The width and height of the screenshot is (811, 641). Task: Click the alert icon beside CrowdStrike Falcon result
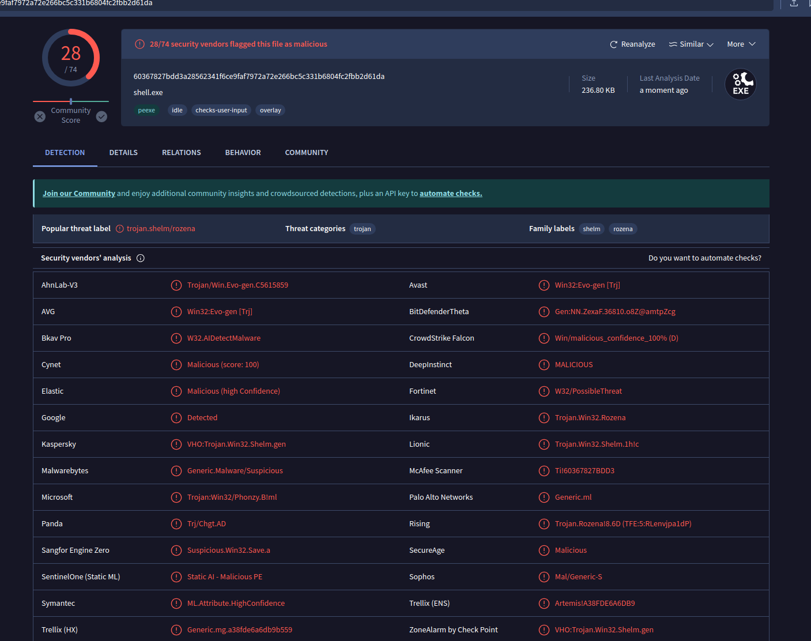[544, 338]
